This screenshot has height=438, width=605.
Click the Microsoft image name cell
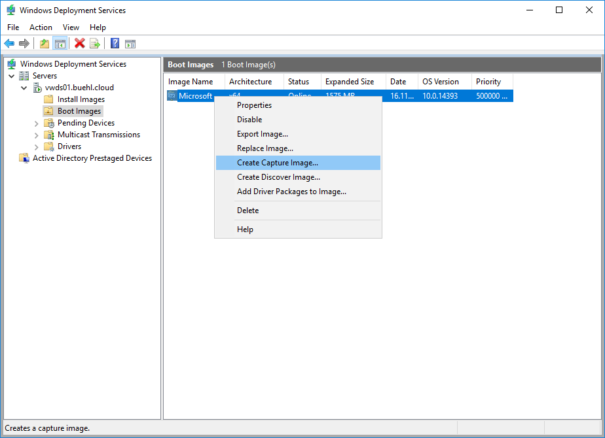[196, 96]
